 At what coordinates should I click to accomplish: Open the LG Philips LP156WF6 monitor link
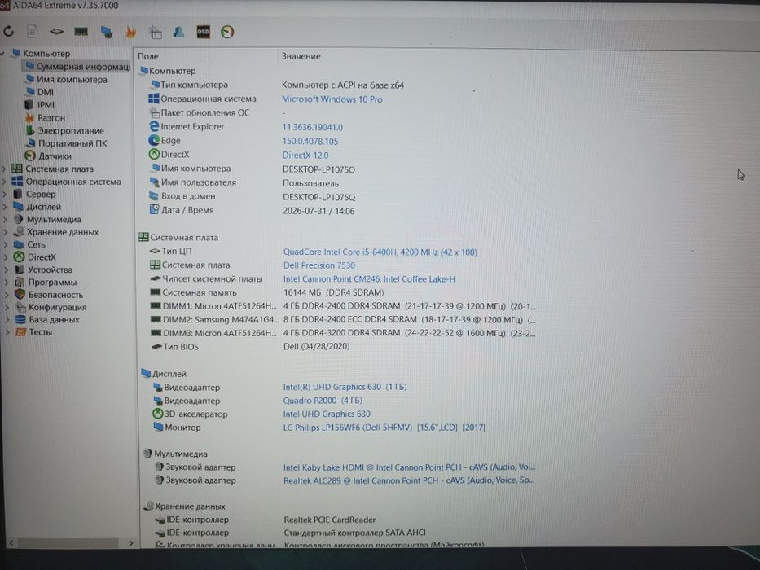tap(384, 427)
